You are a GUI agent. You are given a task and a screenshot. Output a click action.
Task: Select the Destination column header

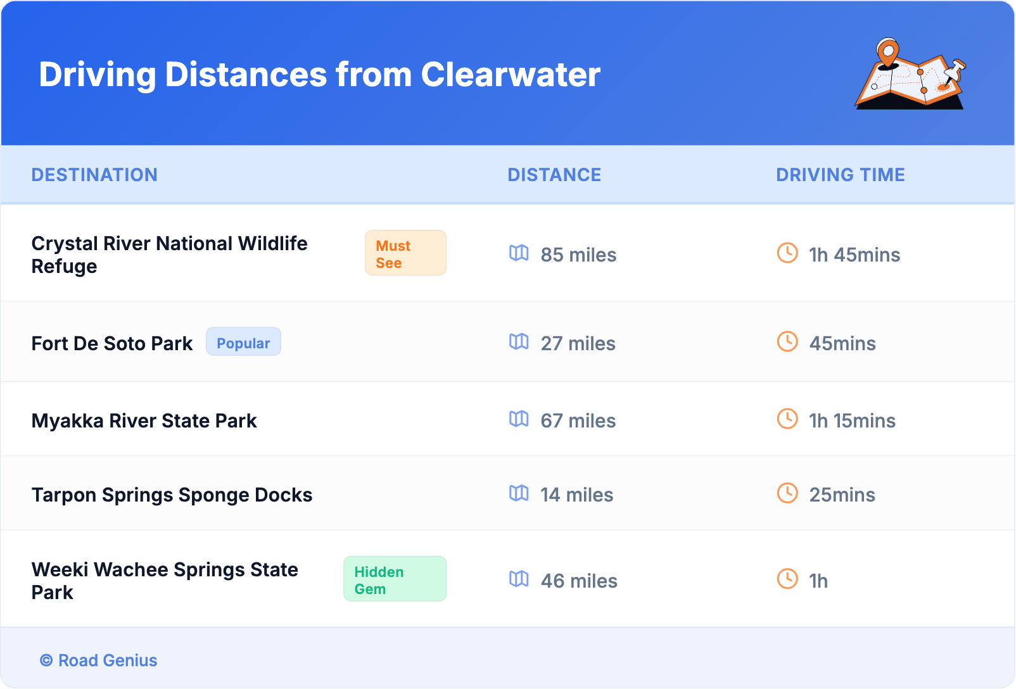(x=94, y=175)
